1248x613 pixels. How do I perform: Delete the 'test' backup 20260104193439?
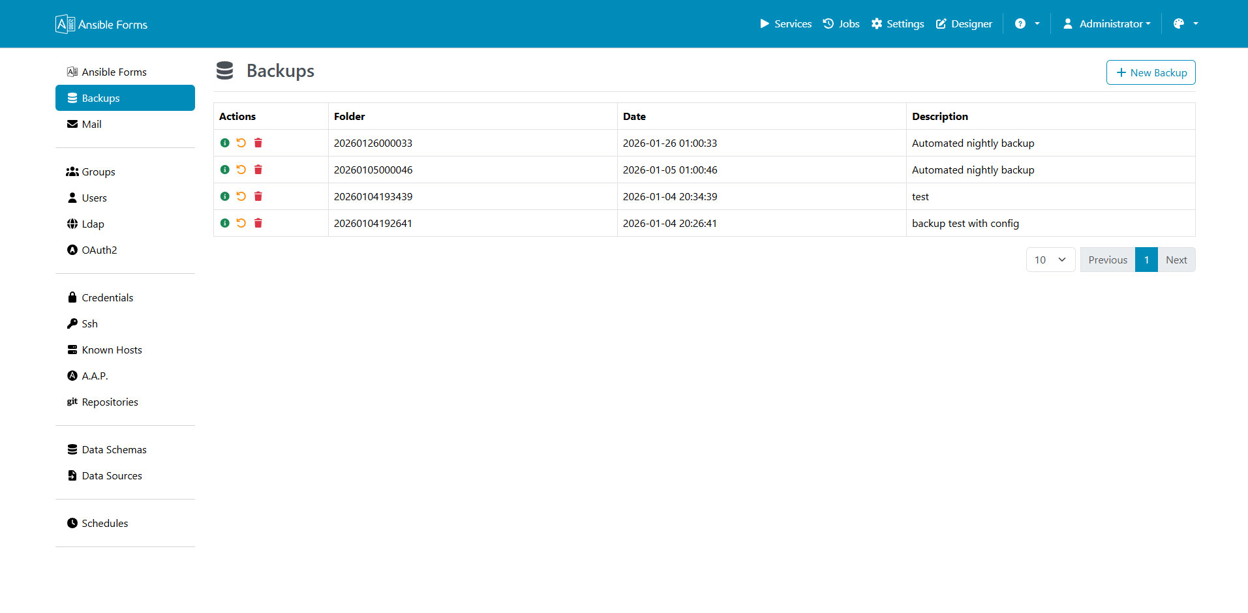pos(258,196)
